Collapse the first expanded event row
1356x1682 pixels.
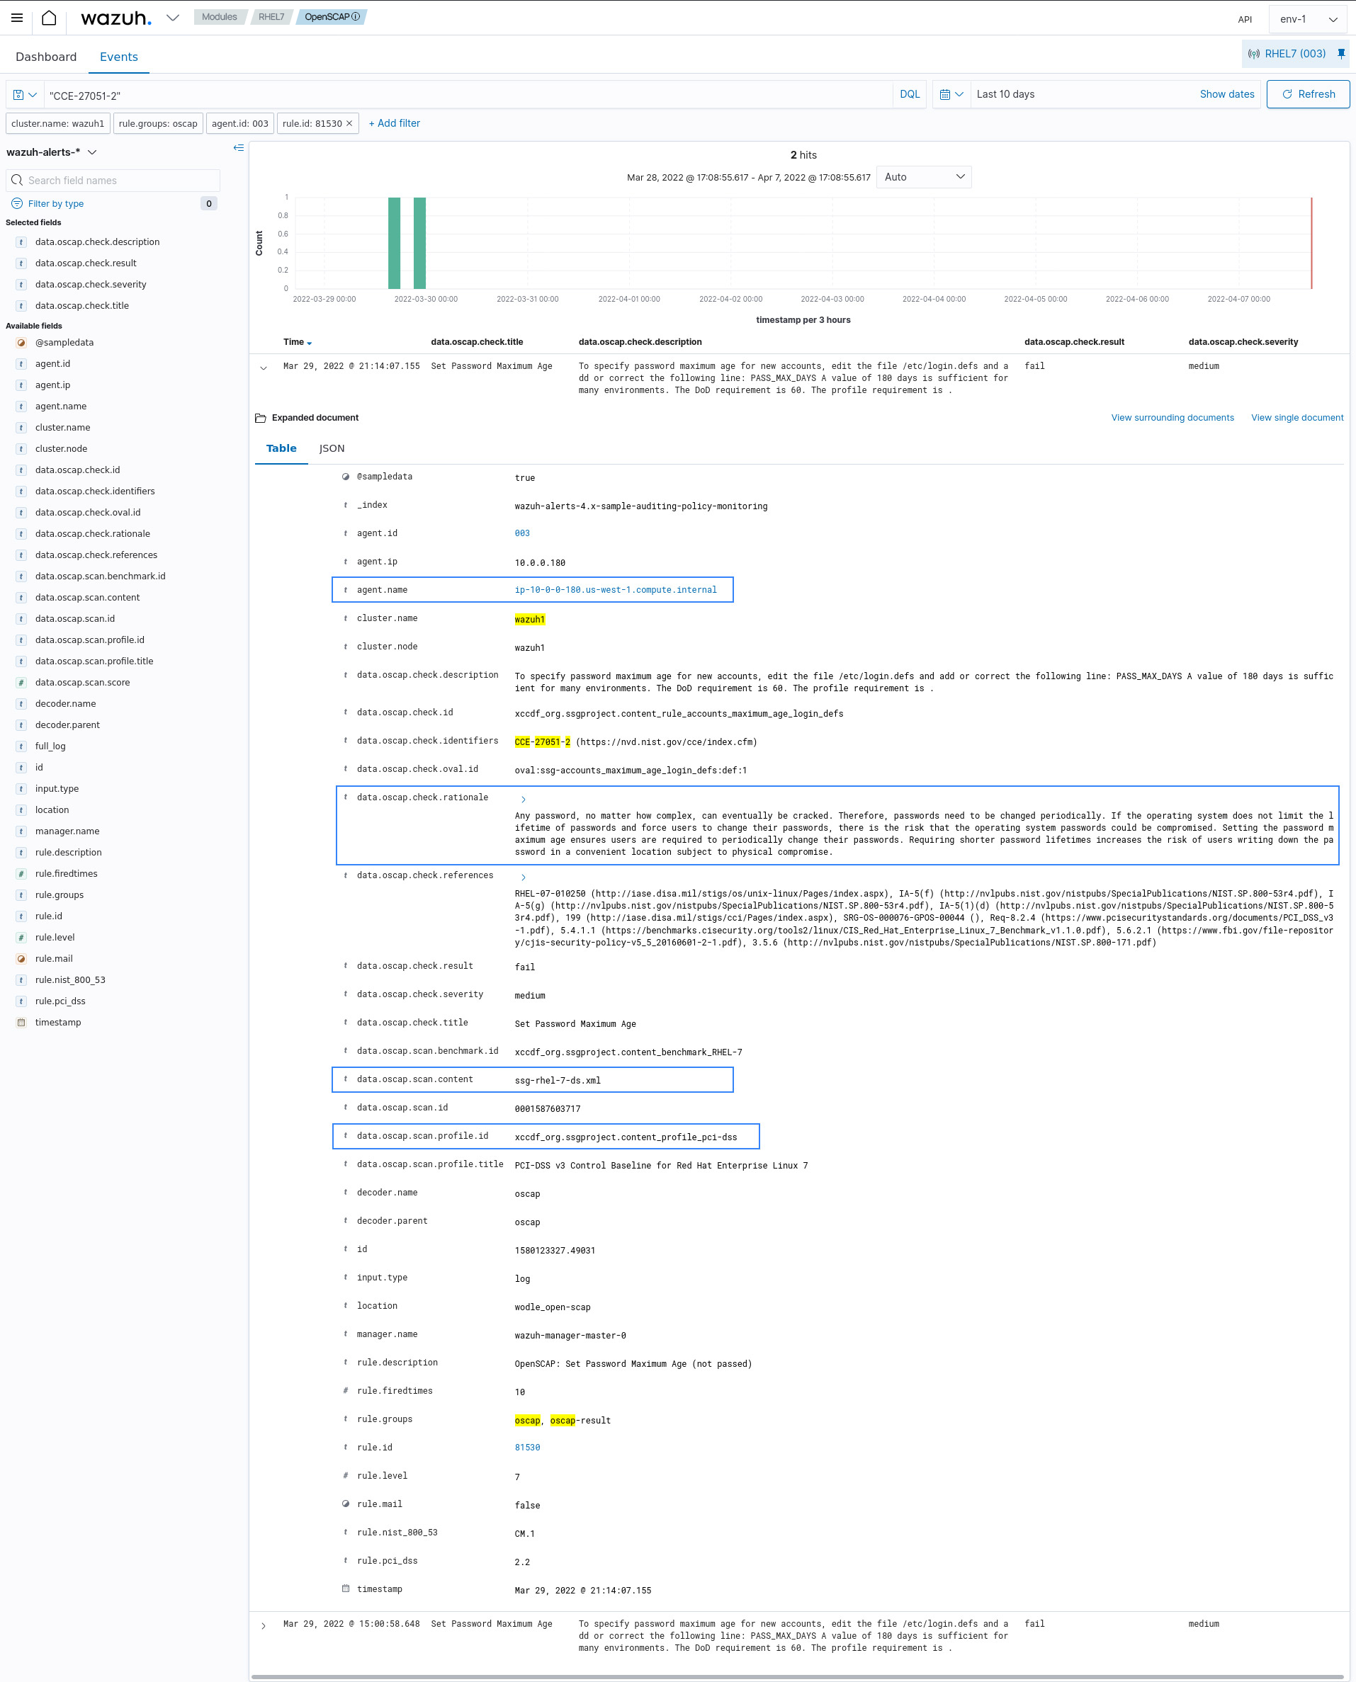coord(264,368)
